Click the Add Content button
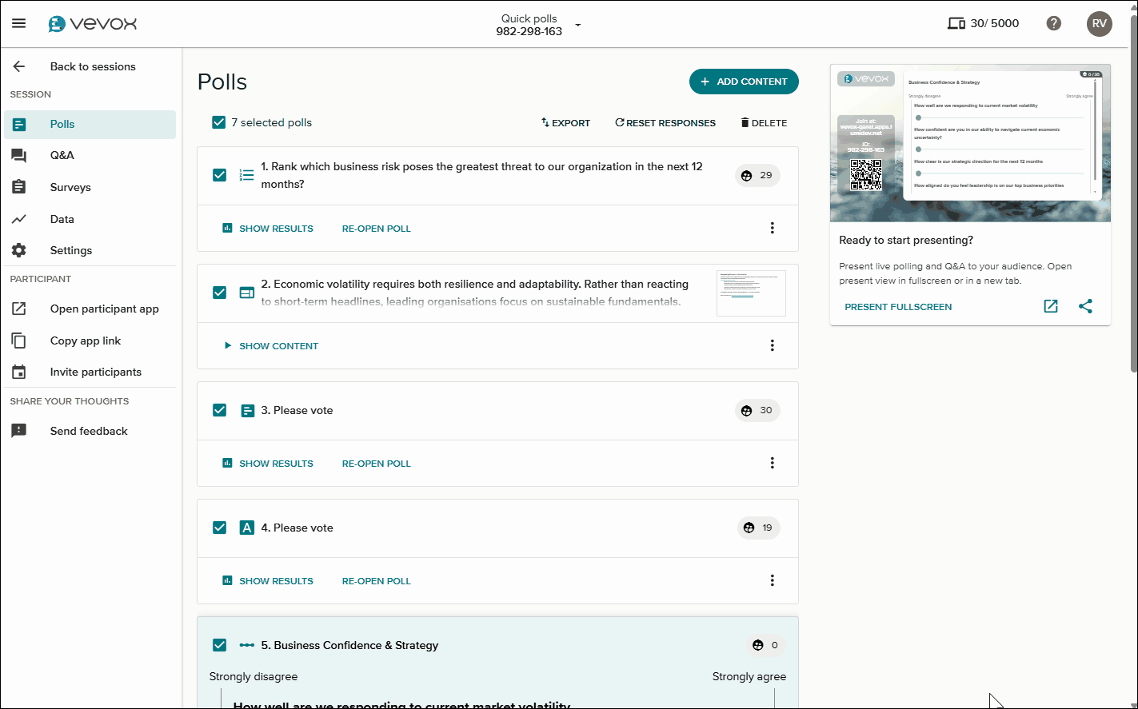1138x709 pixels. 744,82
